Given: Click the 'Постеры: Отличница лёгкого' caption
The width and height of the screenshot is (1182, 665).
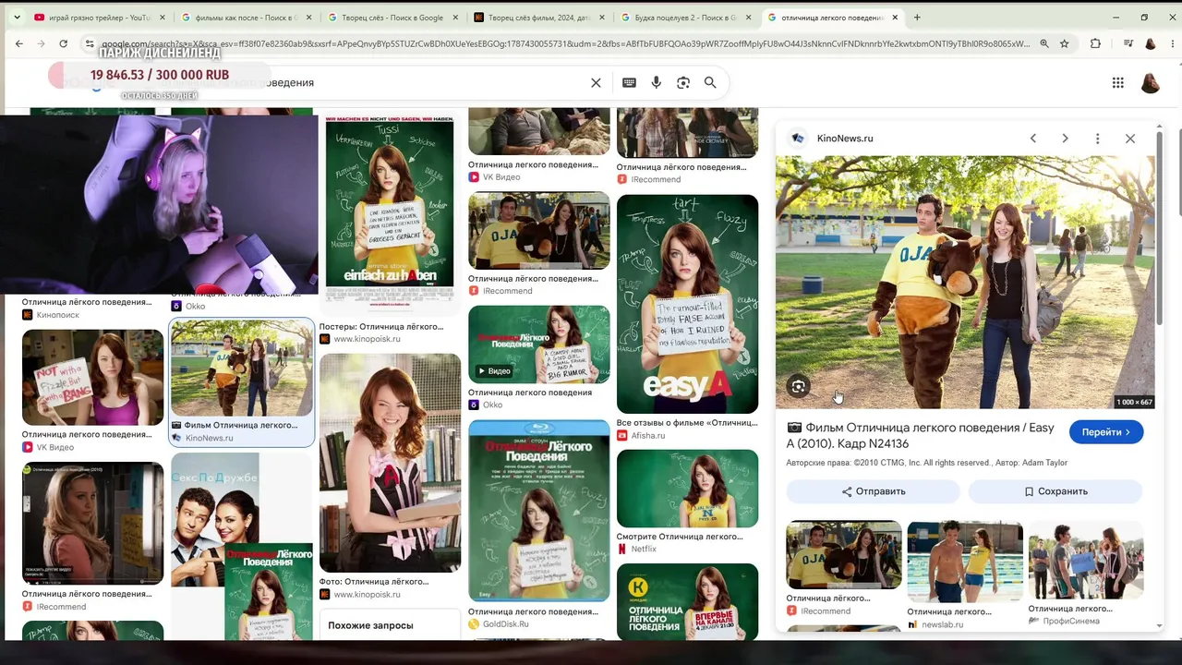Looking at the screenshot, I should (381, 327).
